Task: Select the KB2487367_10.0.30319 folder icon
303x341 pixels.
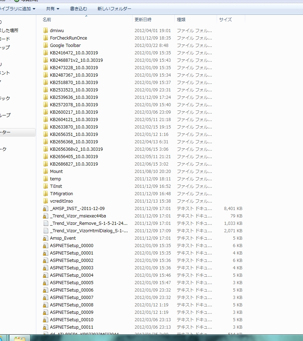Action: click(45, 75)
